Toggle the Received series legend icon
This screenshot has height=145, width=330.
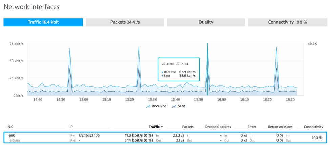tap(148, 106)
